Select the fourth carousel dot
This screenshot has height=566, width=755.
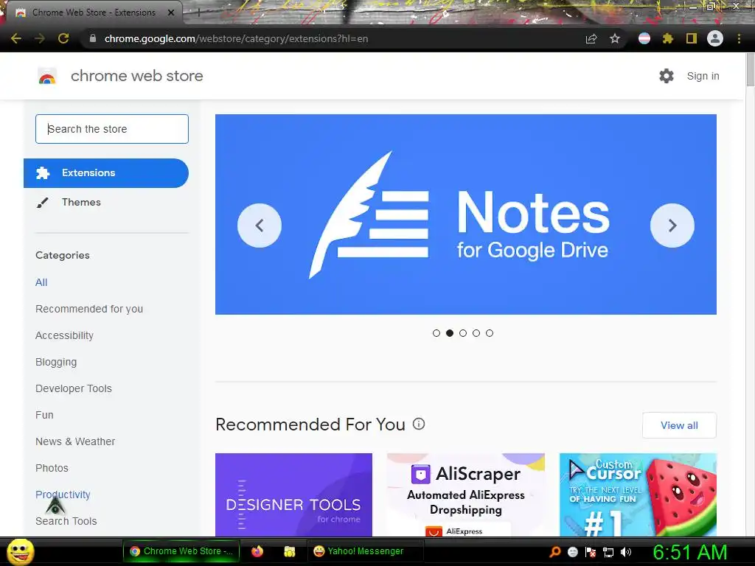pos(476,333)
